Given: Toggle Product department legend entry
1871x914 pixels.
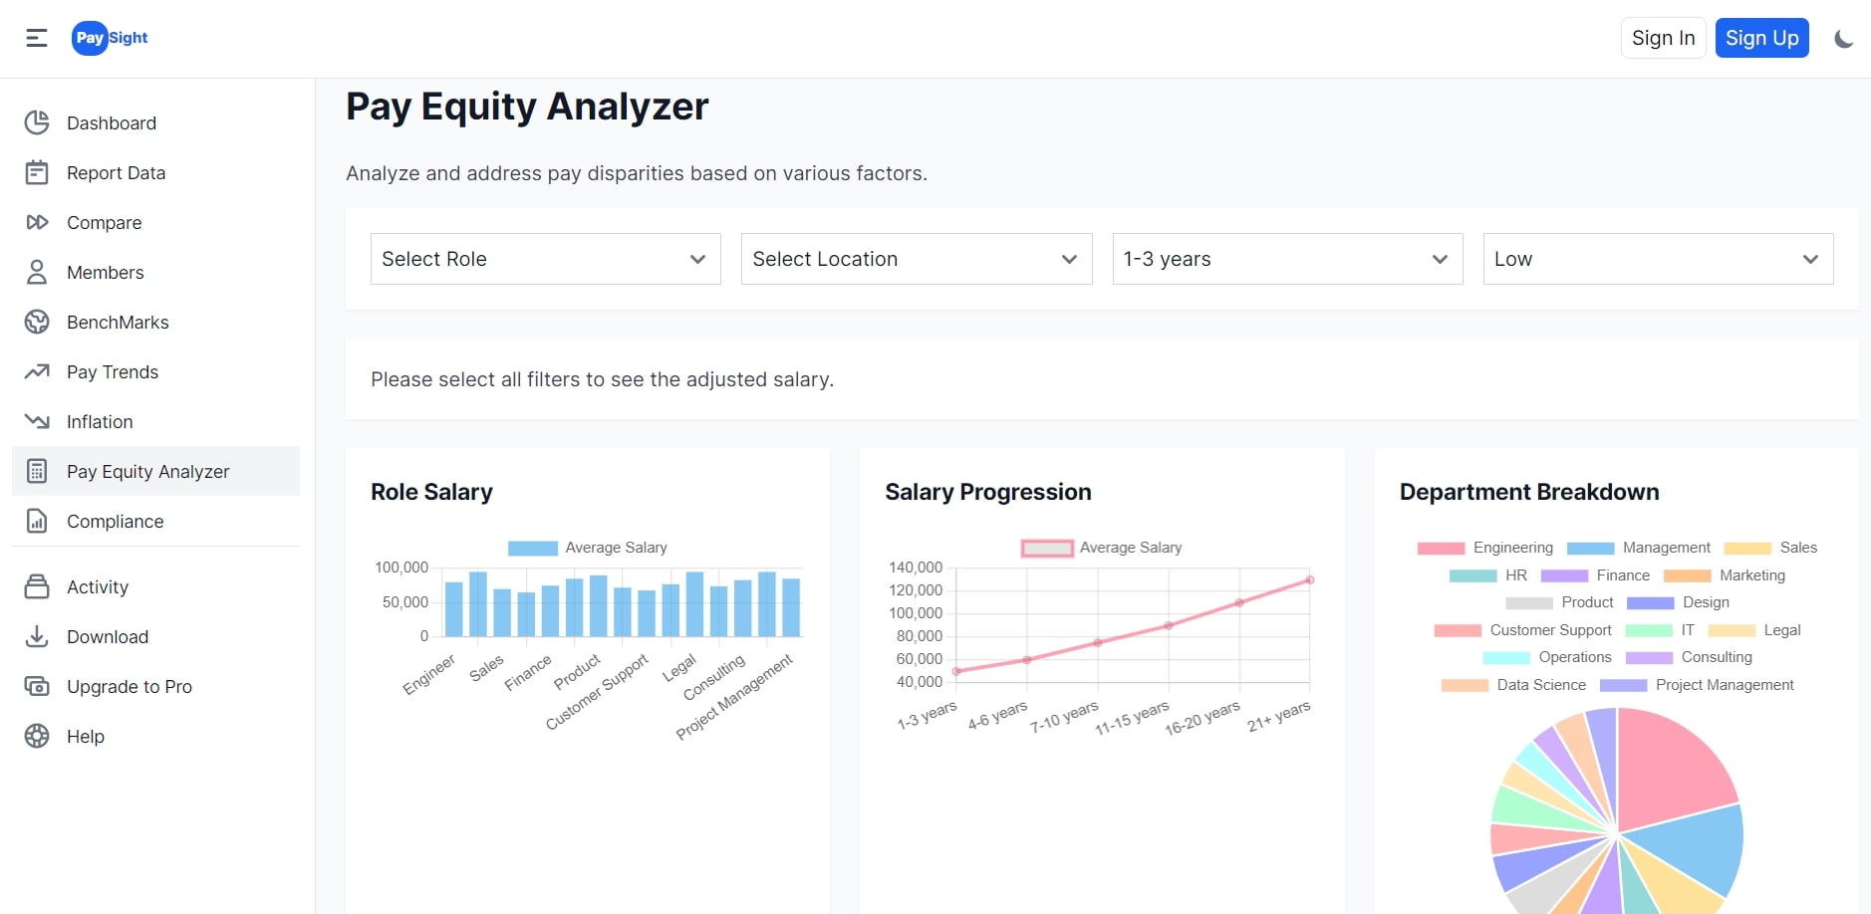Looking at the screenshot, I should (x=1559, y=602).
